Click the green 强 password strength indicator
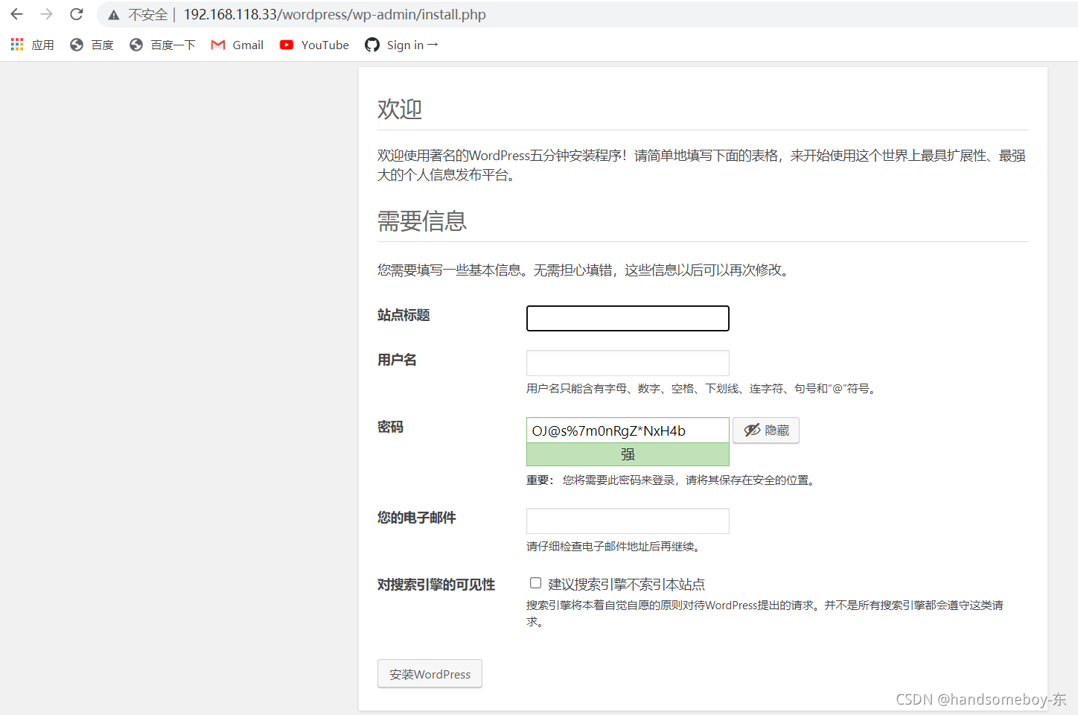The width and height of the screenshot is (1078, 715). [x=628, y=454]
